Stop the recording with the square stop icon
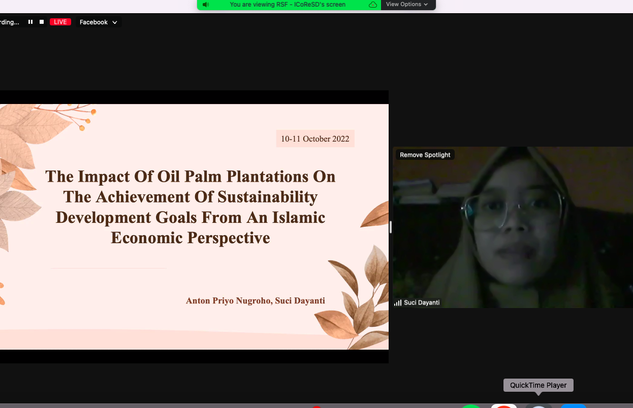633x408 pixels. point(42,22)
